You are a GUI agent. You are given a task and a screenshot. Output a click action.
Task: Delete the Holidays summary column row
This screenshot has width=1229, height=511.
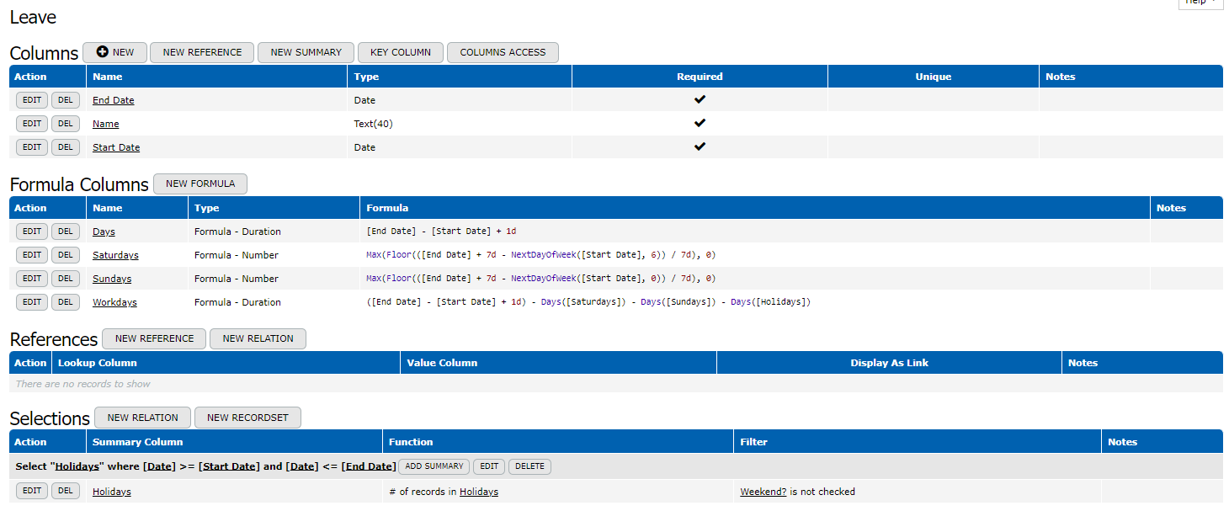pos(66,491)
